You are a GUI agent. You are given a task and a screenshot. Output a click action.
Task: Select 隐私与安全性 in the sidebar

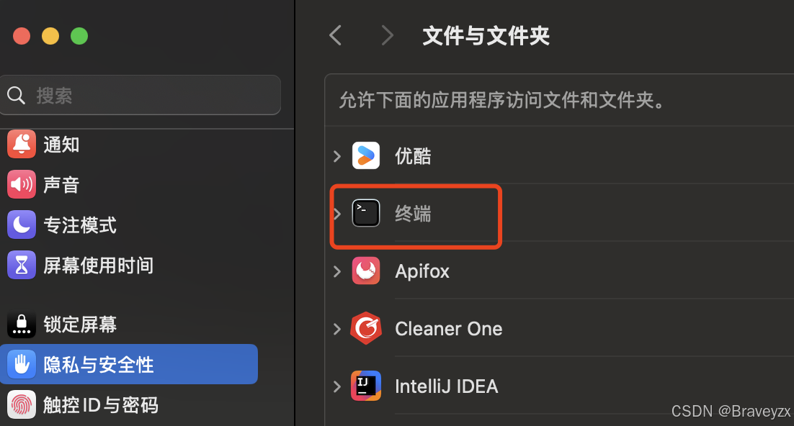pos(129,364)
